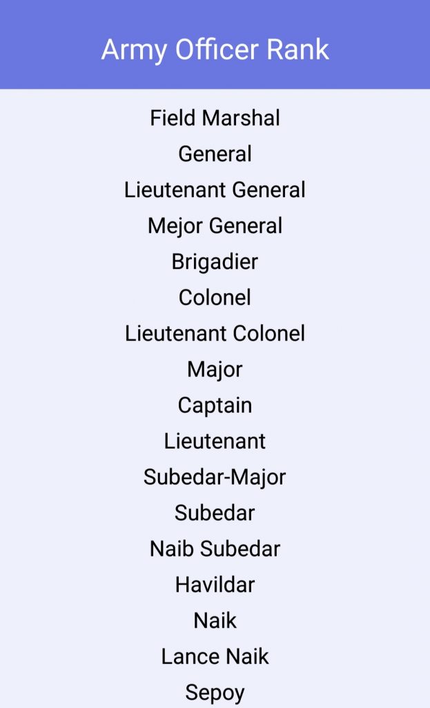Open the General rank entry

point(215,154)
